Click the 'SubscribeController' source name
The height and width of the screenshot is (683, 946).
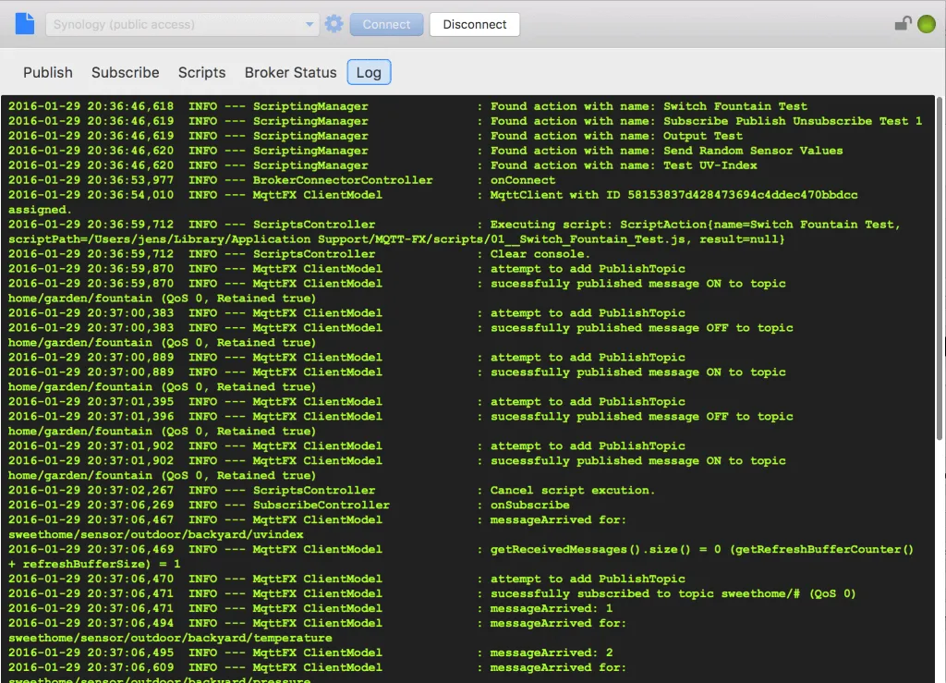(x=321, y=505)
